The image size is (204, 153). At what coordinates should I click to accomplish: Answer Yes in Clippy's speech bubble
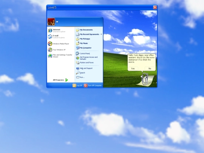pyautogui.click(x=133, y=68)
